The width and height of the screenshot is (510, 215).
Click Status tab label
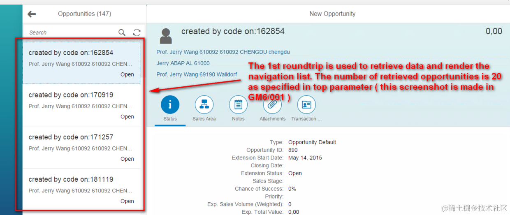(170, 119)
